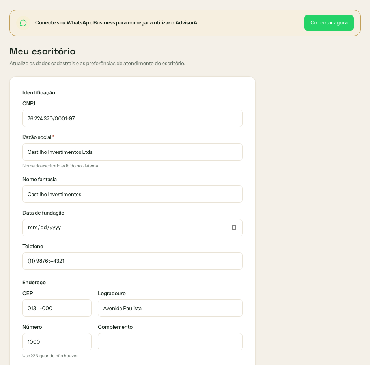This screenshot has width=370, height=365.
Task: Click the 'CNPJ' field label
Action: [29, 103]
